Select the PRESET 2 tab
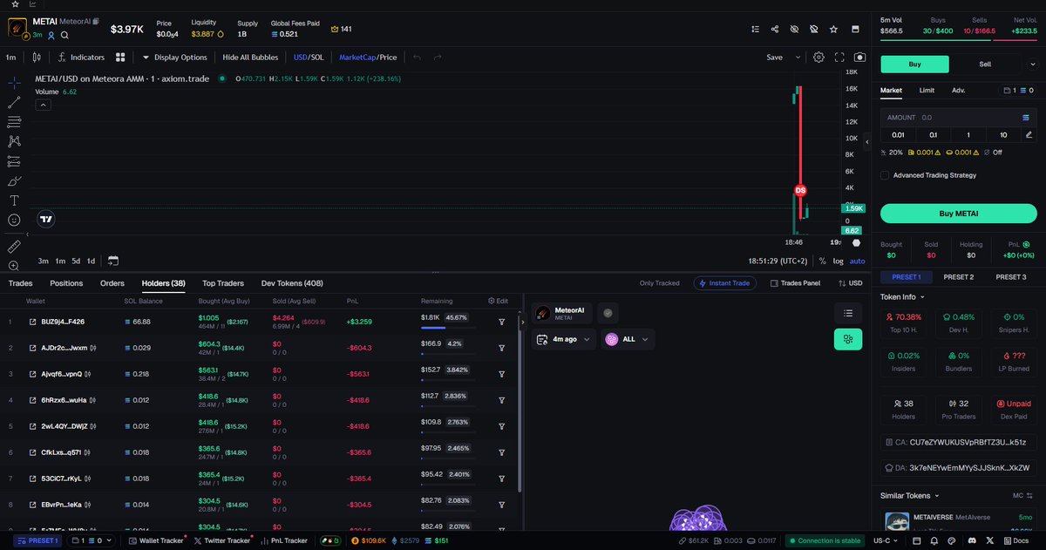 [959, 277]
